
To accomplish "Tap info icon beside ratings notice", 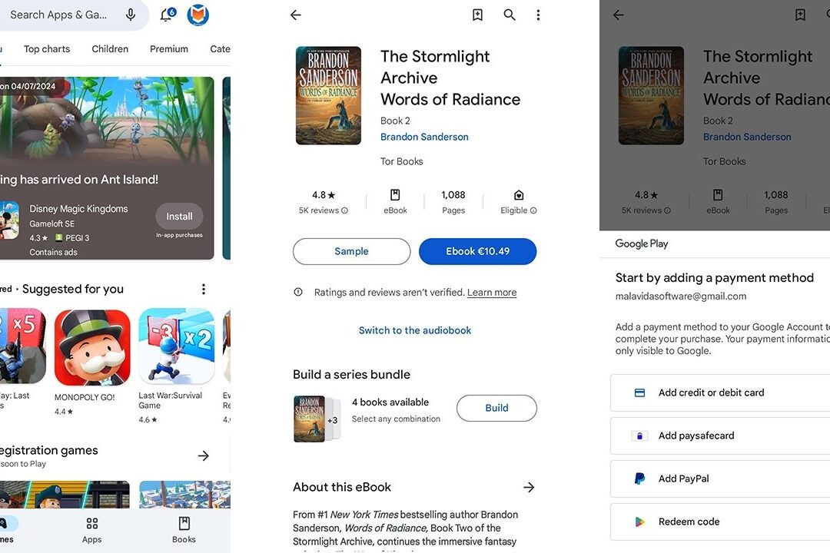I will tap(298, 292).
